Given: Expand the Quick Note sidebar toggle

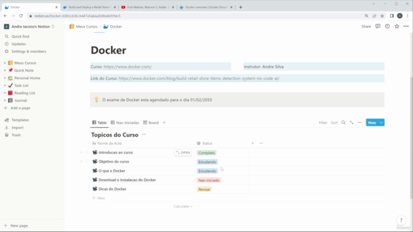Looking at the screenshot, I should pyautogui.click(x=5, y=70).
